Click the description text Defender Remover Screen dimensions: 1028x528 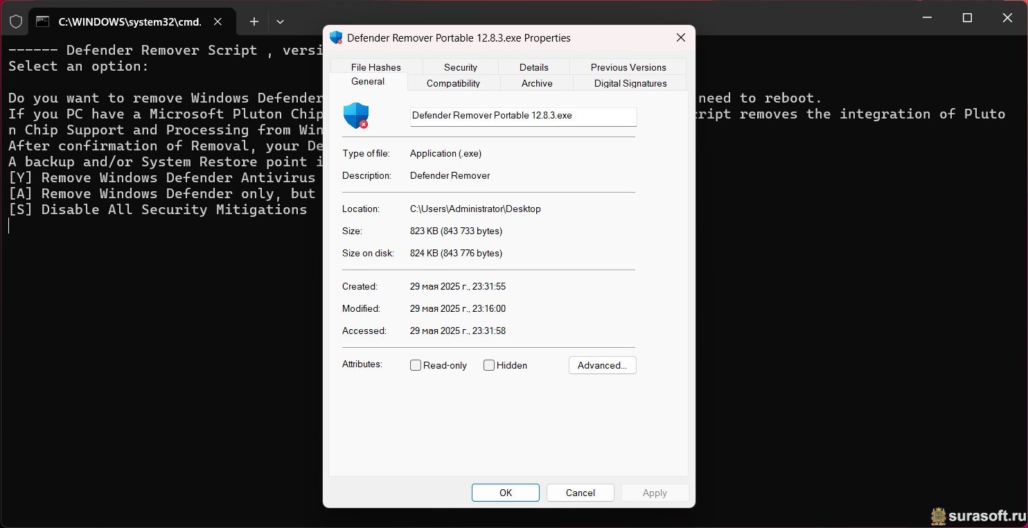[450, 175]
